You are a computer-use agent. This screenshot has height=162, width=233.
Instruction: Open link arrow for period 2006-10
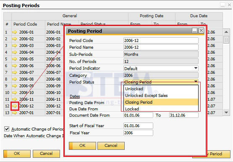[x=15, y=93]
